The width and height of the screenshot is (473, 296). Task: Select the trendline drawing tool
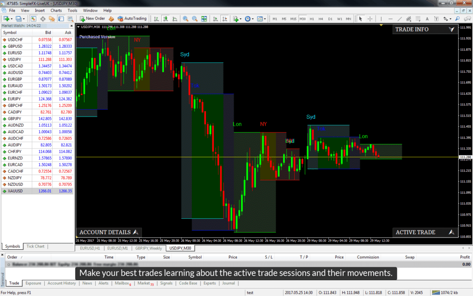[400, 19]
